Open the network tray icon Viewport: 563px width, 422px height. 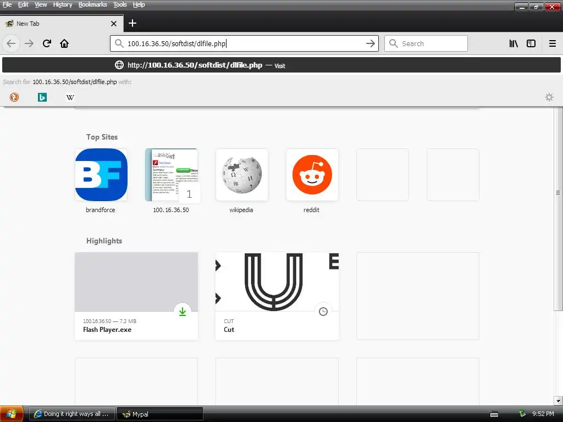[522, 414]
